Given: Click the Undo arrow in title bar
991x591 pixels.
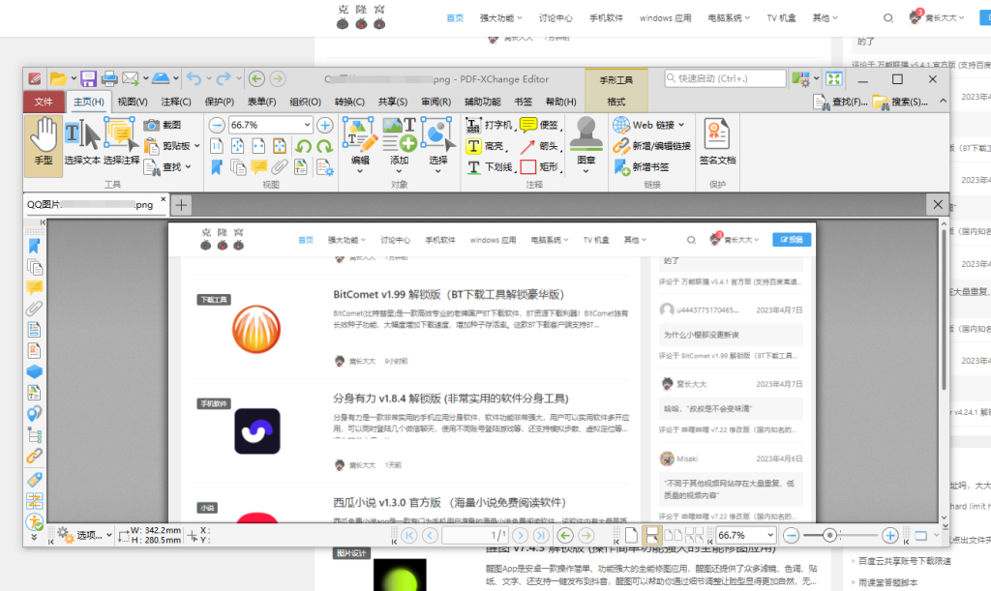Looking at the screenshot, I should (x=194, y=79).
